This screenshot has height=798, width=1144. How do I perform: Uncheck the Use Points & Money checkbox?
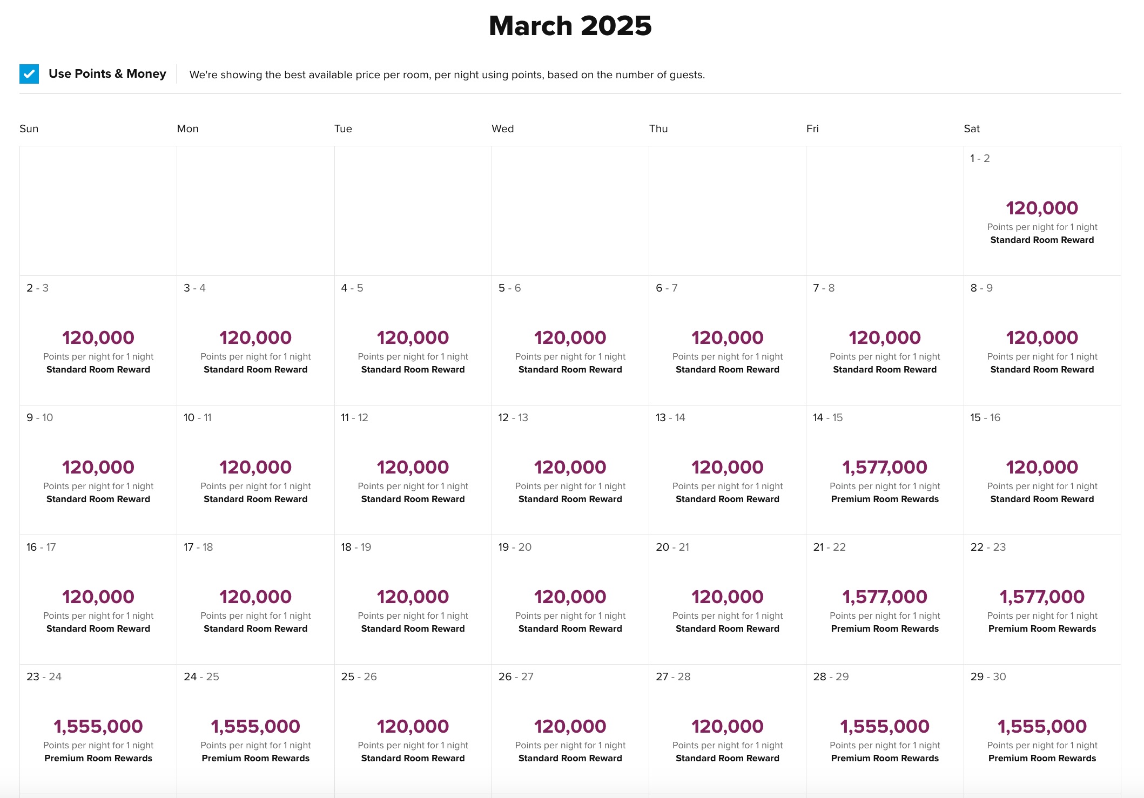[x=29, y=74]
